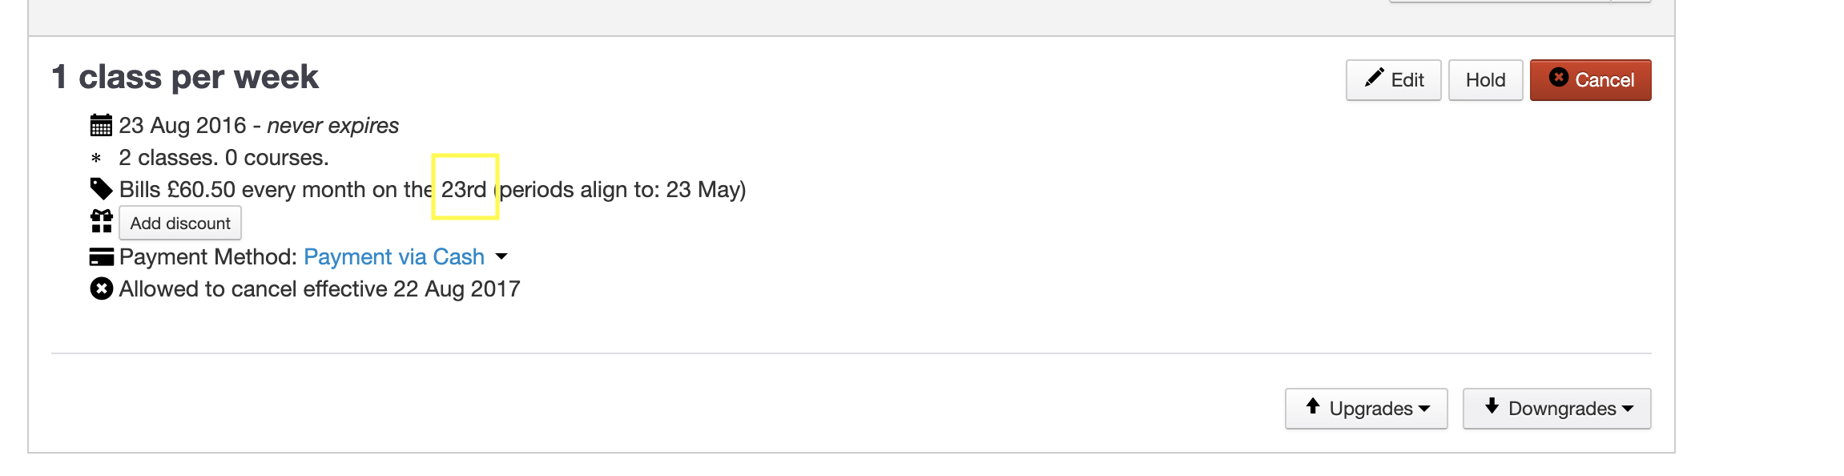Click the circled X icon beside cancel date
Image resolution: width=1844 pixels, height=476 pixels.
coord(102,288)
